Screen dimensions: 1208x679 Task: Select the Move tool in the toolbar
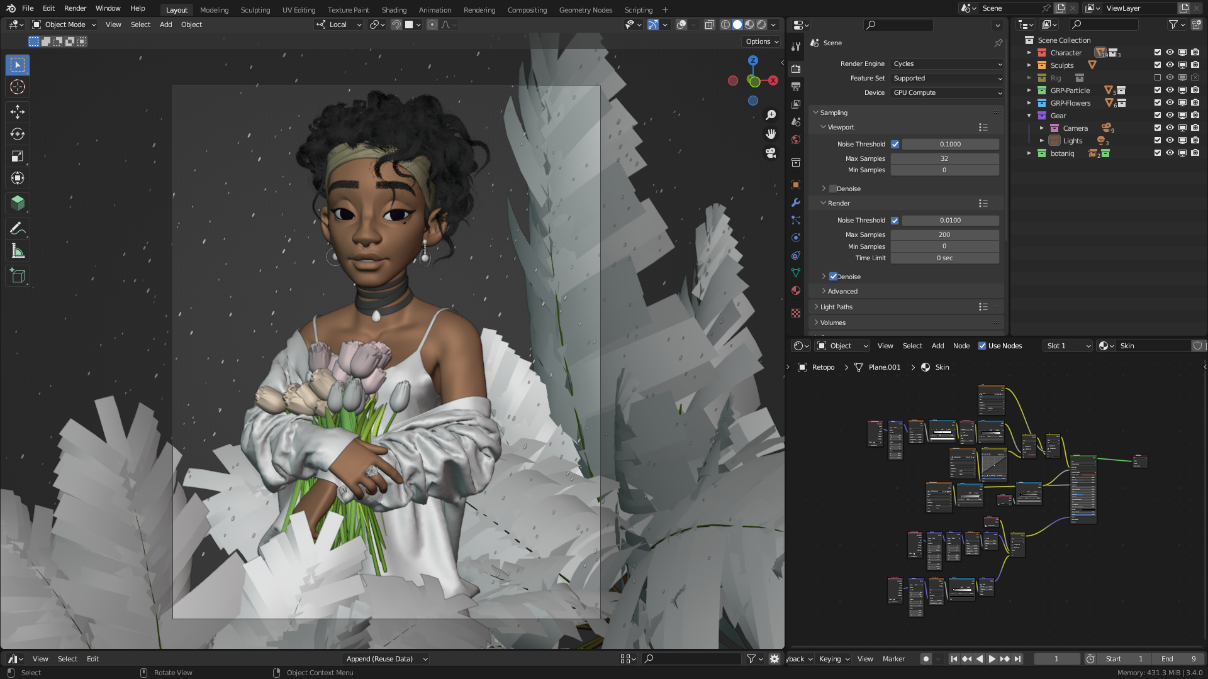point(18,112)
